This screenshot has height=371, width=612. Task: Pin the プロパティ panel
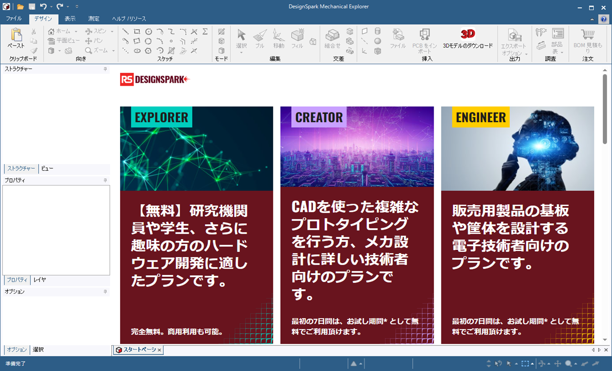105,180
